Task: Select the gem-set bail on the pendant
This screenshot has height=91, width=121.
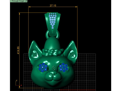Action: click(x=52, y=24)
